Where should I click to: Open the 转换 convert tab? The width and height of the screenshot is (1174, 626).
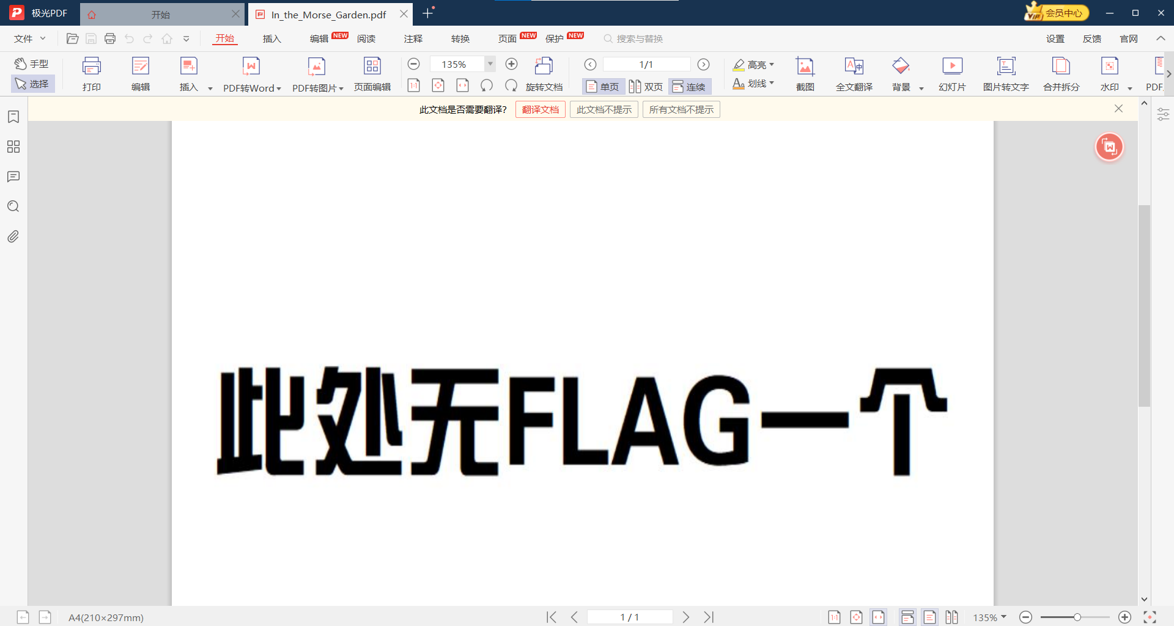pos(460,38)
